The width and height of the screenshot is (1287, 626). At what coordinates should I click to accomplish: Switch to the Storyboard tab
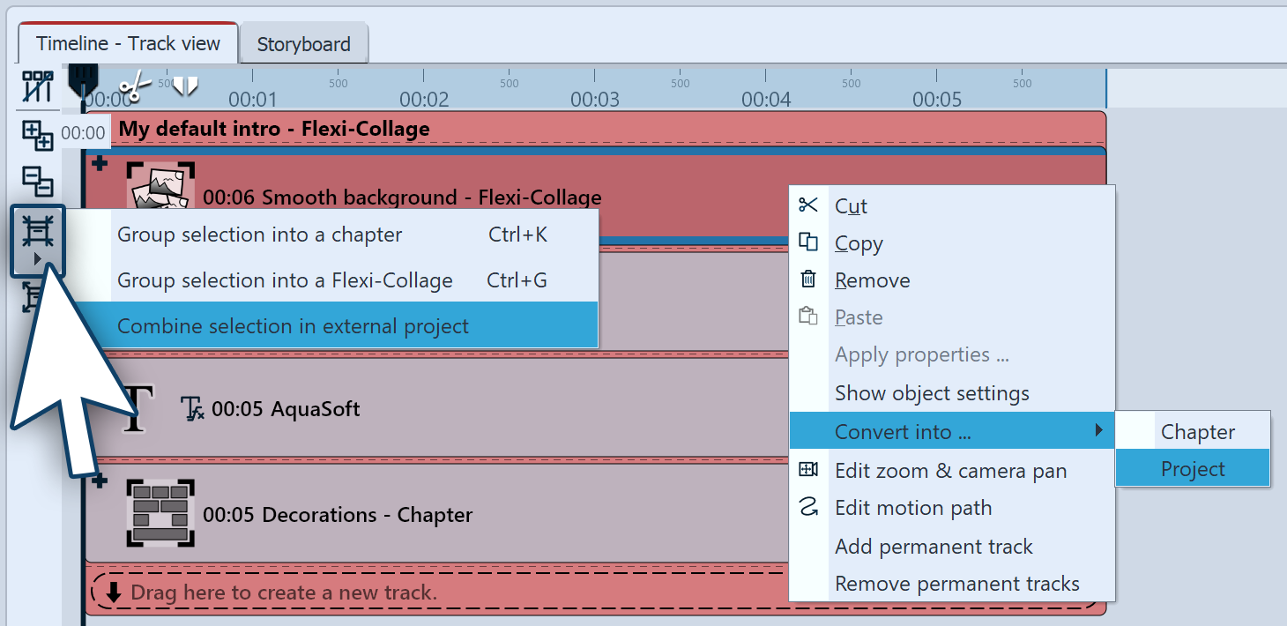(x=304, y=42)
